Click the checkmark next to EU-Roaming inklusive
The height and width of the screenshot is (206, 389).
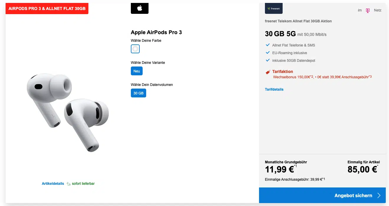click(x=268, y=53)
